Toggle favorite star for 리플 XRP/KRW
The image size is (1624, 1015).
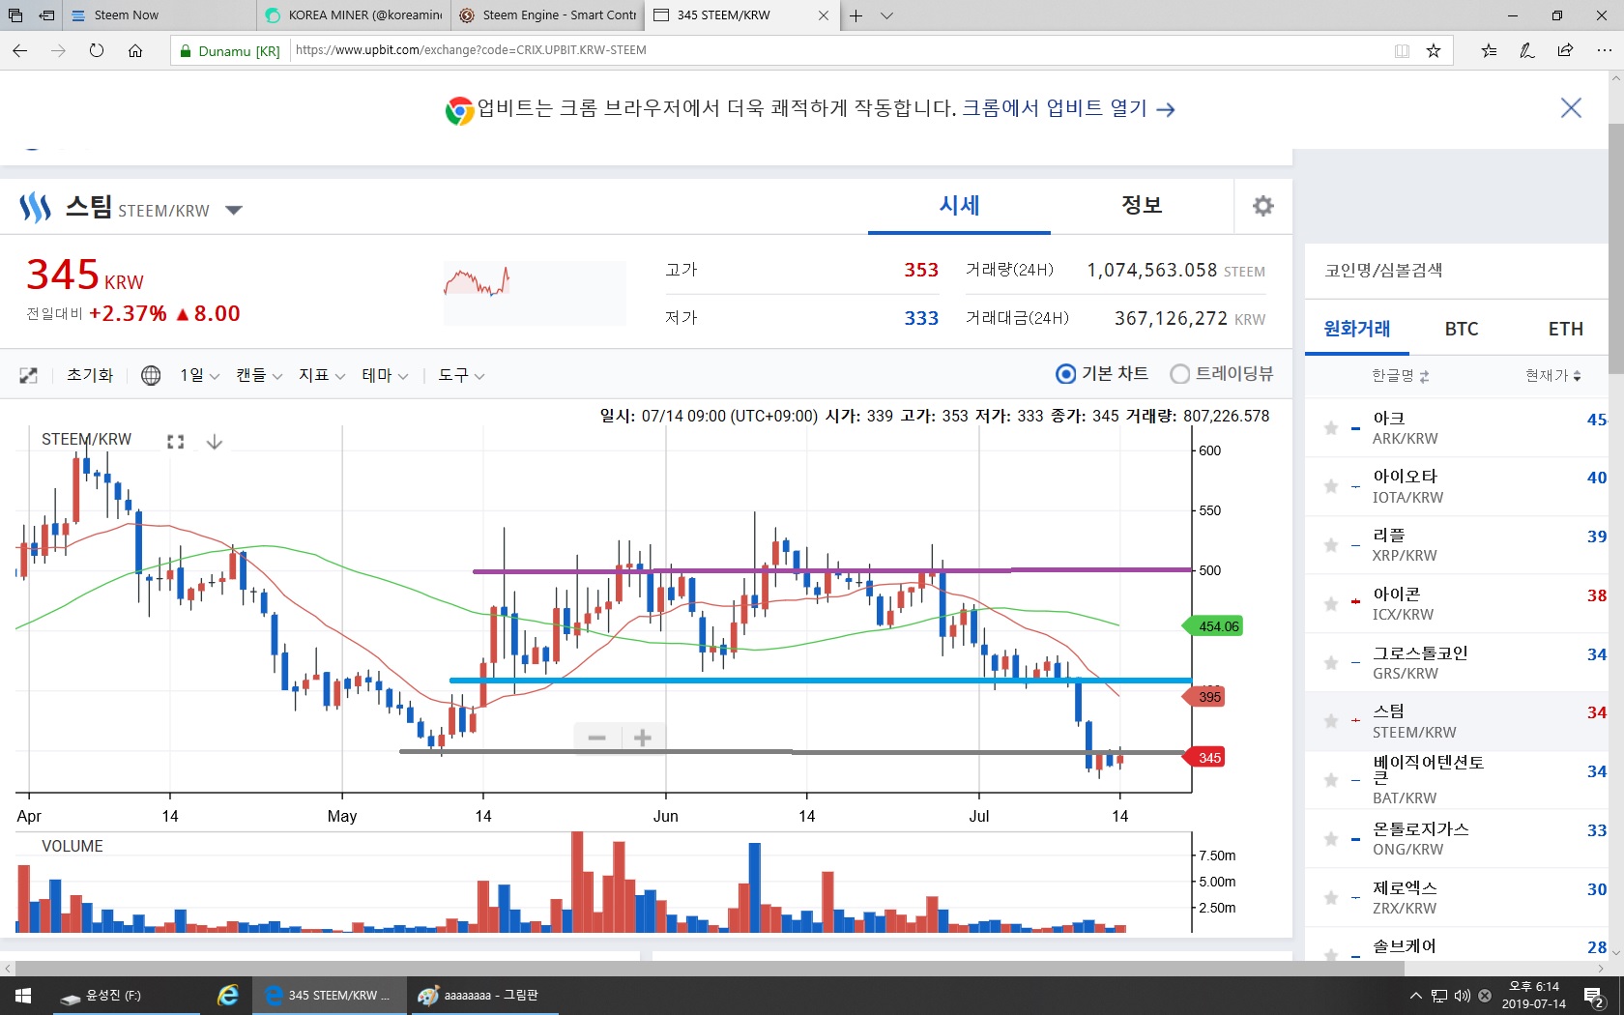tap(1331, 546)
